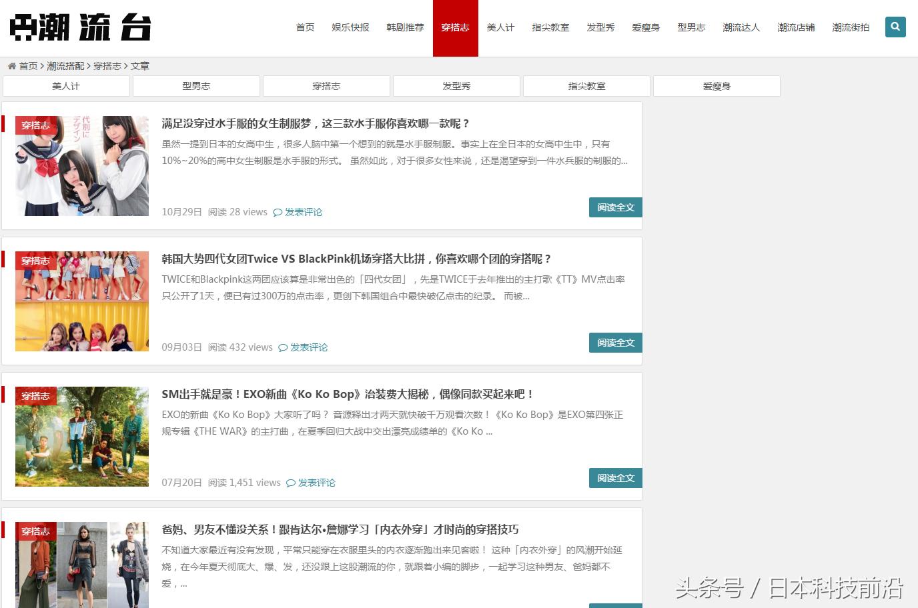
Task: Open the sailor uniform article title link
Action: [316, 123]
